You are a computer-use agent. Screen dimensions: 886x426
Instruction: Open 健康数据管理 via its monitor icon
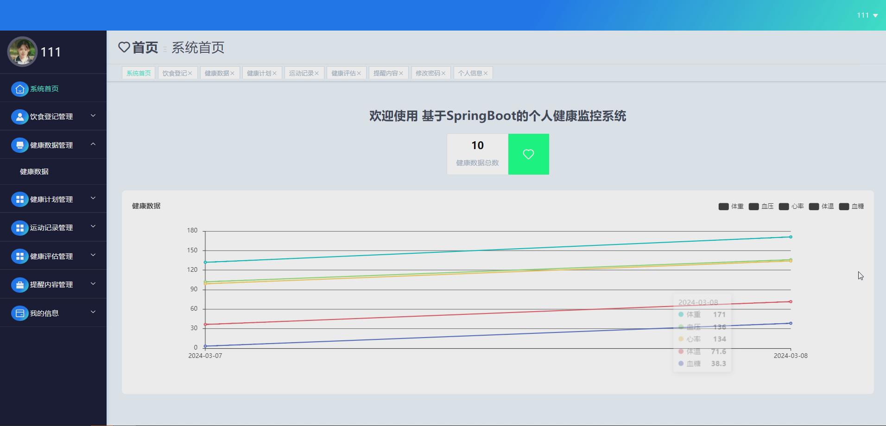(x=19, y=144)
